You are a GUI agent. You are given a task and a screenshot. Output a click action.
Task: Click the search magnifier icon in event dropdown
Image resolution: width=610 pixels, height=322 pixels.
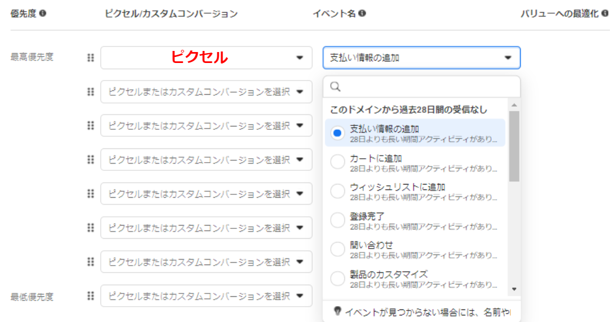(x=335, y=87)
